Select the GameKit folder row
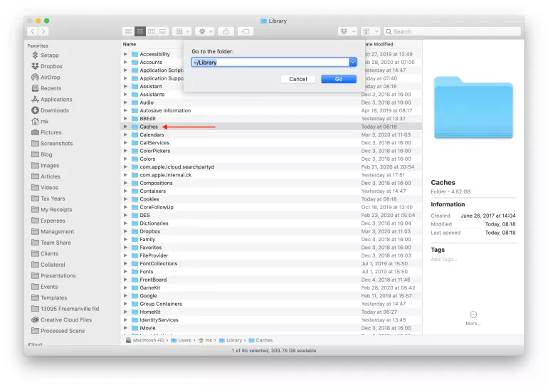 (x=271, y=288)
